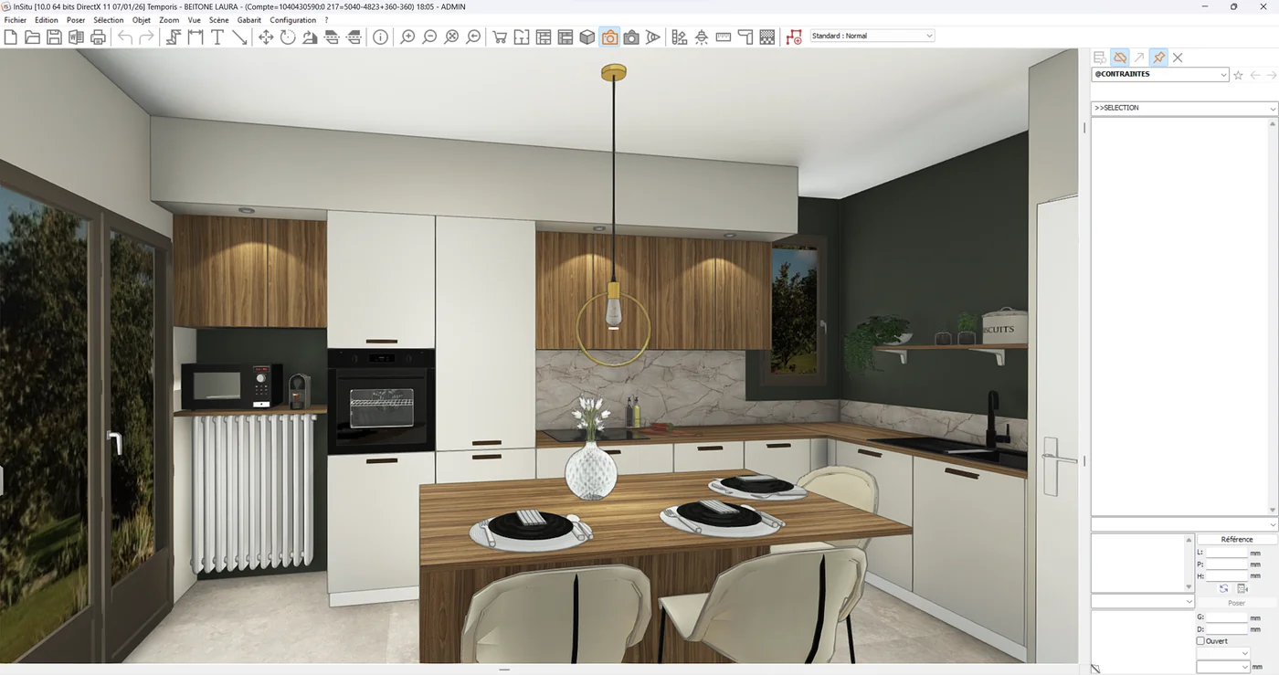Select the dimension measurement tool
Screen dimensions: 1279x675
pyautogui.click(x=196, y=37)
